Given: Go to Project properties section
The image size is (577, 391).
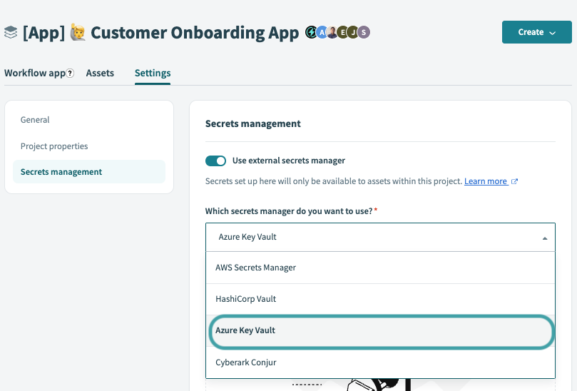Looking at the screenshot, I should coord(54,146).
